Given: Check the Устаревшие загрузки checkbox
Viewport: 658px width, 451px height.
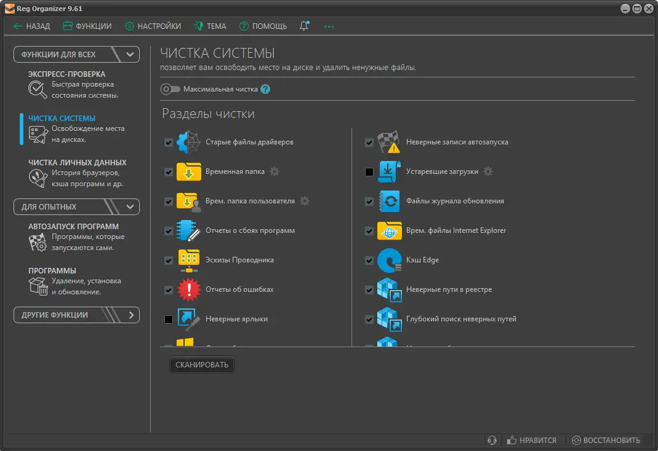Looking at the screenshot, I should [x=369, y=172].
